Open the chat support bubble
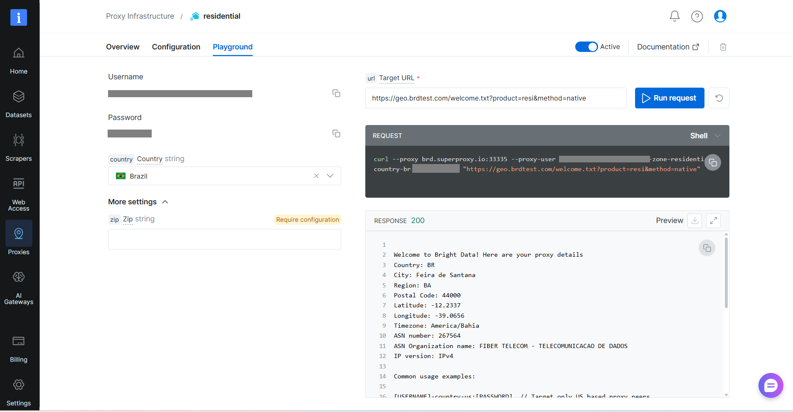Viewport: 793px width, 412px height. [x=771, y=385]
